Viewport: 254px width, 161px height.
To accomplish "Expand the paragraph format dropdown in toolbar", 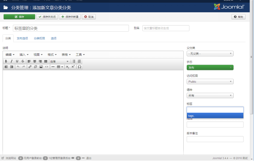I will [59, 62].
